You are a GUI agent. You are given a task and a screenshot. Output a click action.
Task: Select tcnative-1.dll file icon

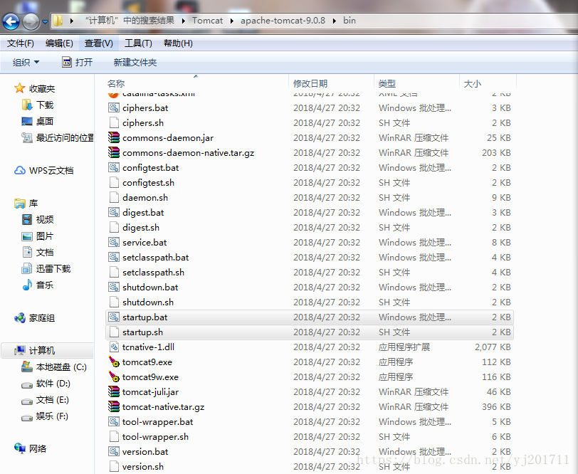click(114, 347)
